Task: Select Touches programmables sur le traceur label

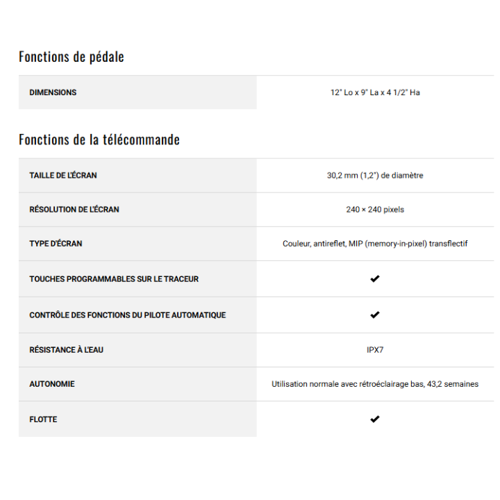Action: pos(114,278)
